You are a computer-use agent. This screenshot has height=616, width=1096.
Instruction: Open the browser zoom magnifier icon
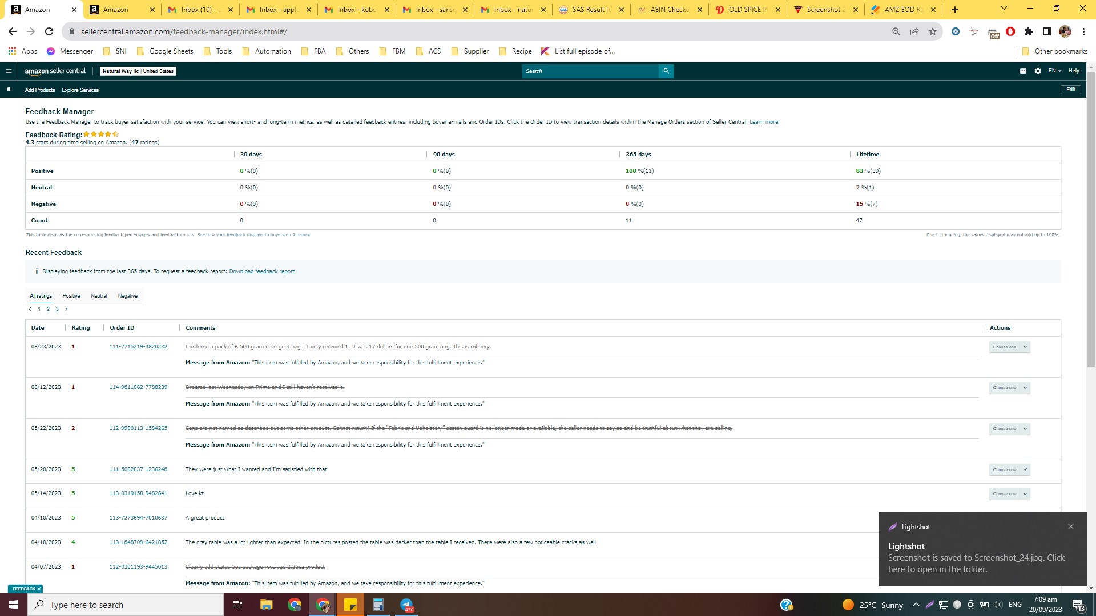click(x=896, y=31)
